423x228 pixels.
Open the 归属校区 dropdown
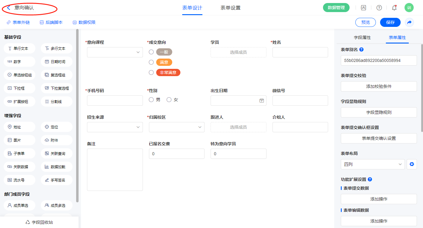pos(176,127)
